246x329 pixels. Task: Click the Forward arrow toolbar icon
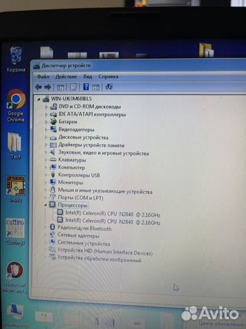point(48,87)
